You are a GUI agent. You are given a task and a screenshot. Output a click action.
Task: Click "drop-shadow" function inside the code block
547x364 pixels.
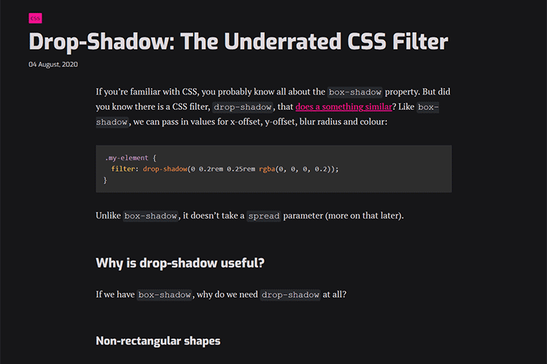click(x=164, y=168)
